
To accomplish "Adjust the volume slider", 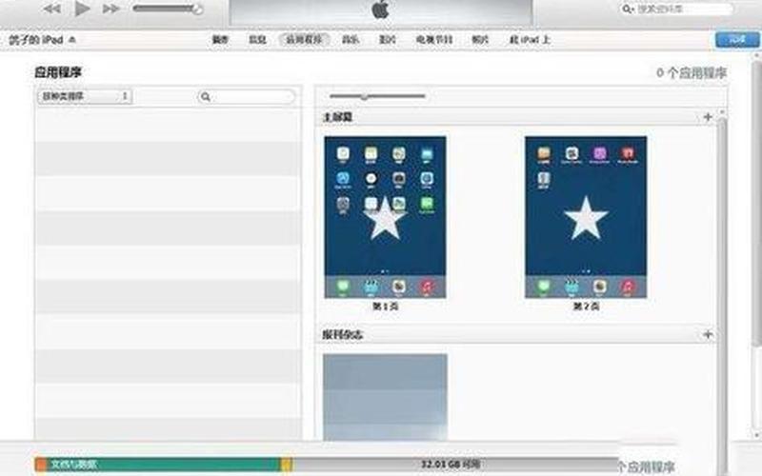I will click(168, 9).
